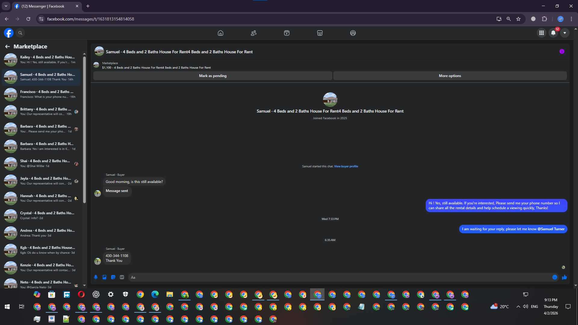Open File Explorer from the taskbar

pyautogui.click(x=170, y=294)
